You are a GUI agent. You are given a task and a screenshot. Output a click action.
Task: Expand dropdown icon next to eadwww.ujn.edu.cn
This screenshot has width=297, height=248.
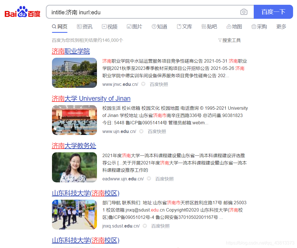[x=149, y=178]
